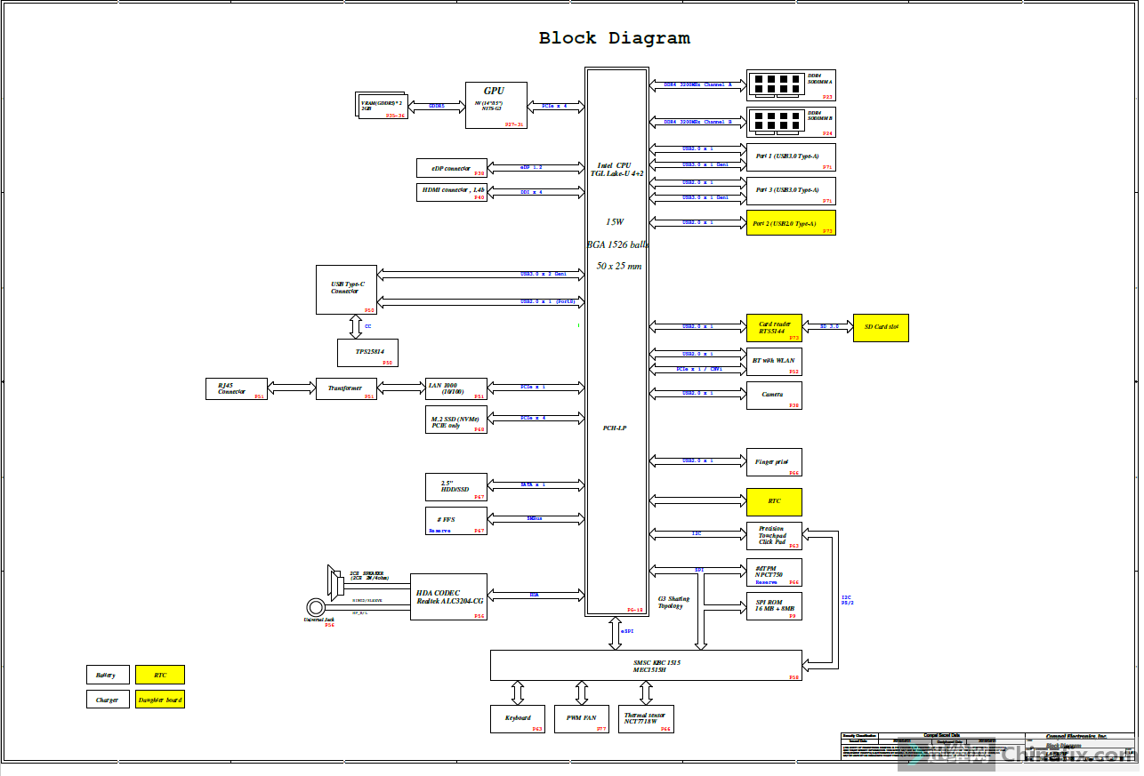
Task: Click the speaker symbol left of HDA CODEC
Action: point(335,581)
